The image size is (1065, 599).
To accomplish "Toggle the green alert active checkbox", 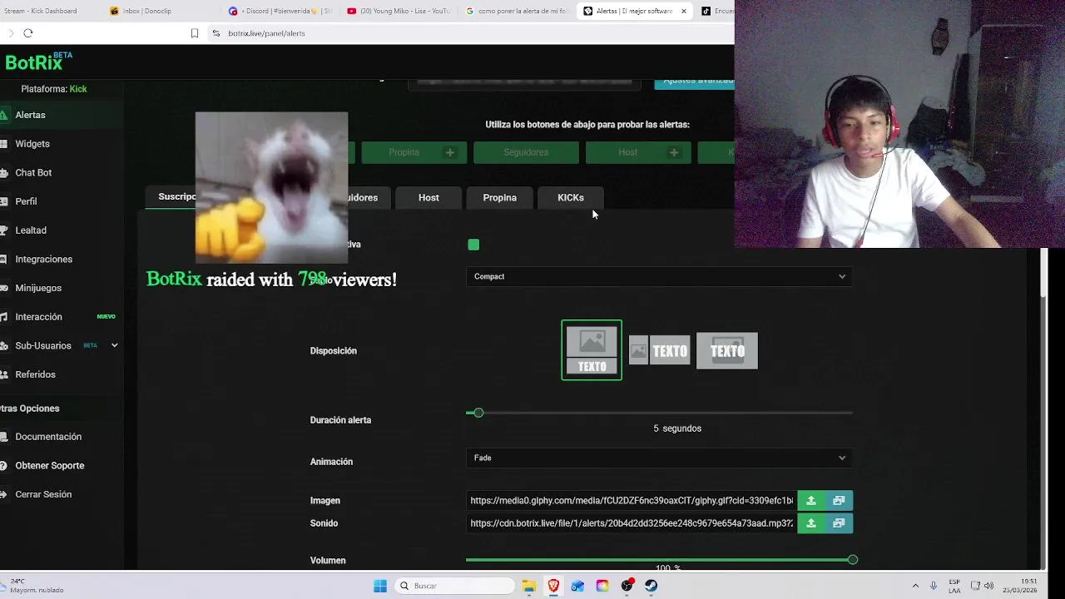I will point(473,245).
